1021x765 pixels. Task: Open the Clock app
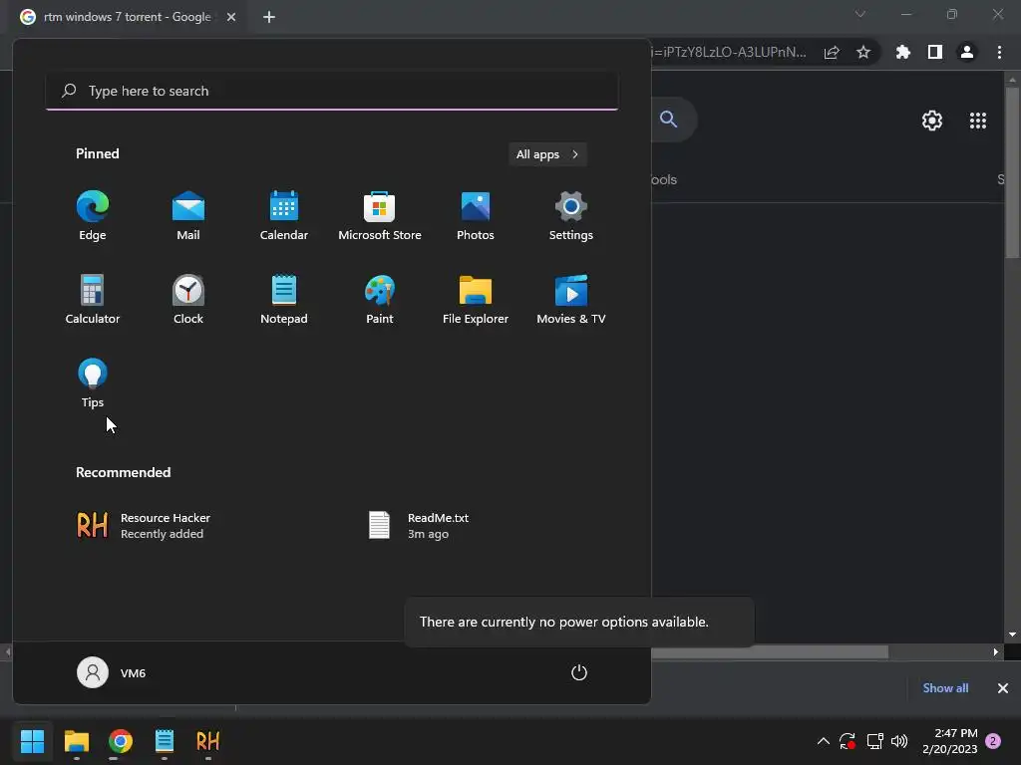188,300
